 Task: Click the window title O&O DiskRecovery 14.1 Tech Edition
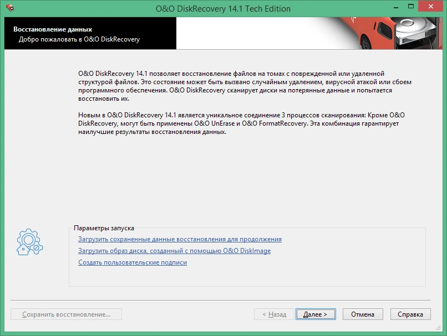point(223,9)
